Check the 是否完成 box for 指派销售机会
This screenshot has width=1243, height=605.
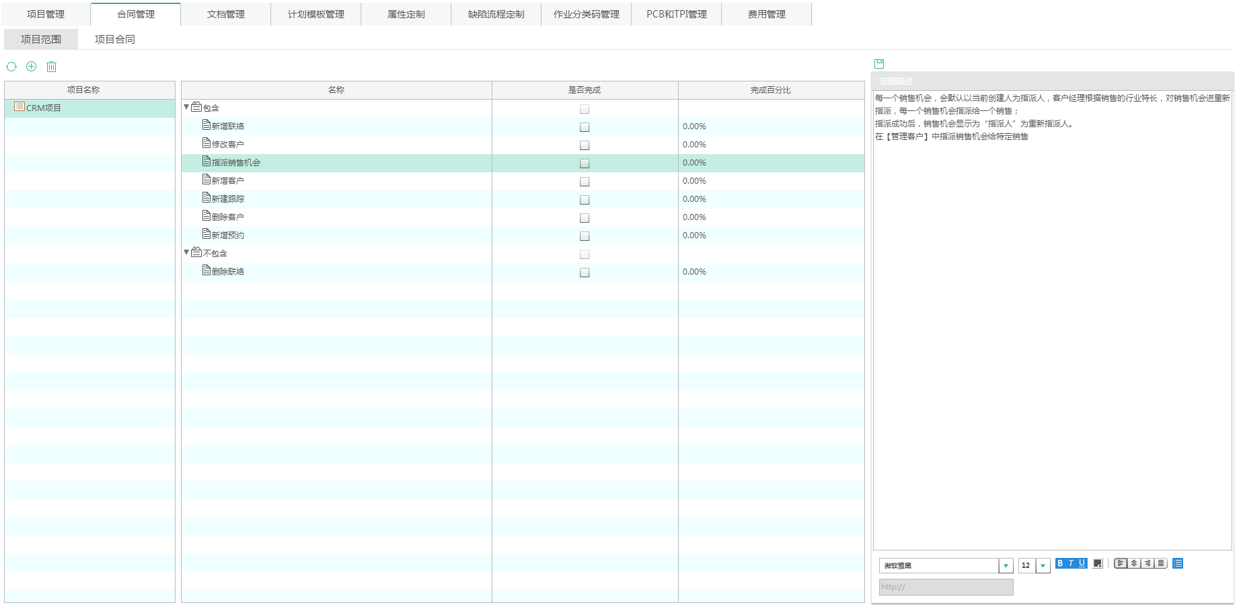(x=585, y=164)
